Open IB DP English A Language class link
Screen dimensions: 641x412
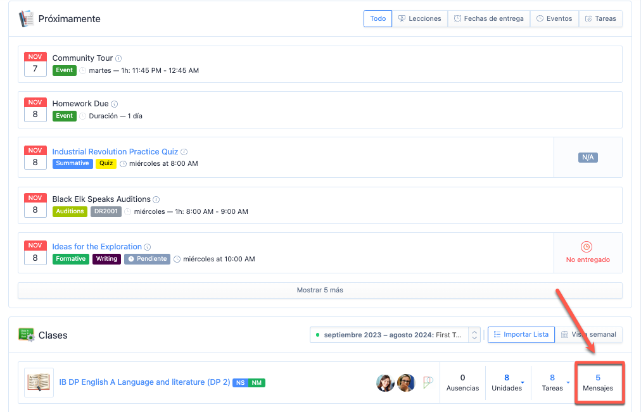tap(144, 382)
